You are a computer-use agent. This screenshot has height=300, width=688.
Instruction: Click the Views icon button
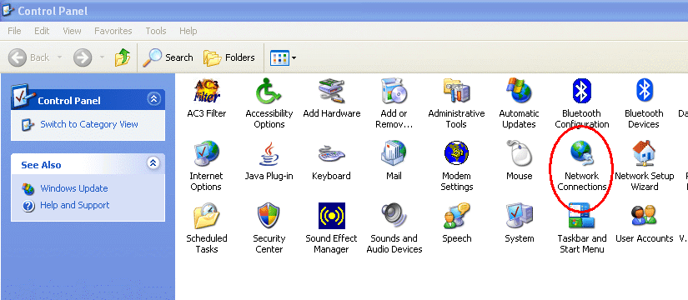[279, 57]
